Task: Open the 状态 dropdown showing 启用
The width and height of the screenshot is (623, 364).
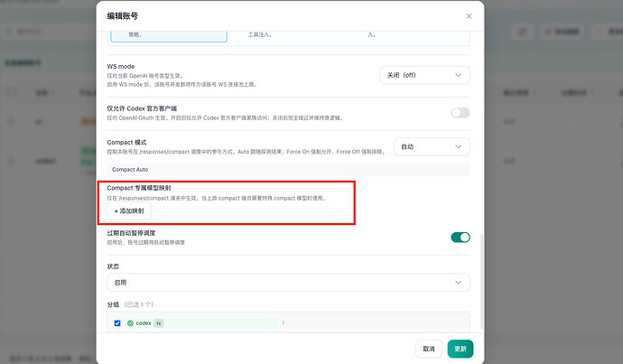Action: click(288, 283)
